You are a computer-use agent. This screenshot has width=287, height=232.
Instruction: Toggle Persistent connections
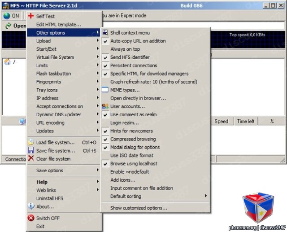[x=156, y=66]
